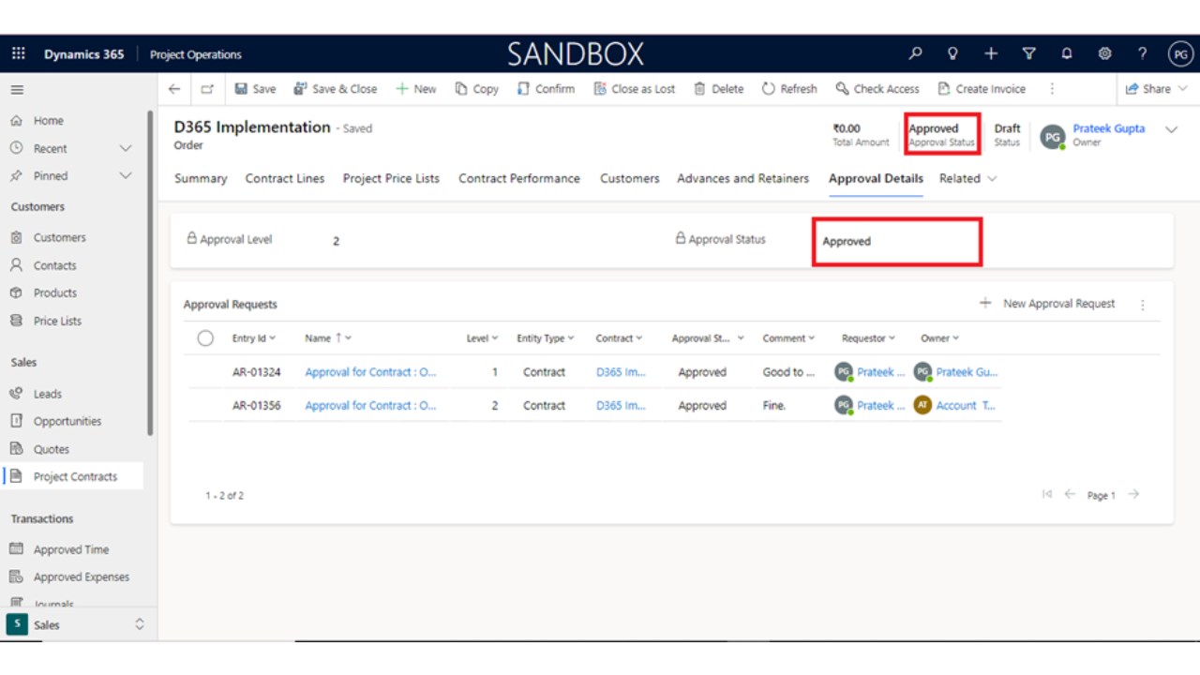
Task: Click Check Access command
Action: pos(877,89)
